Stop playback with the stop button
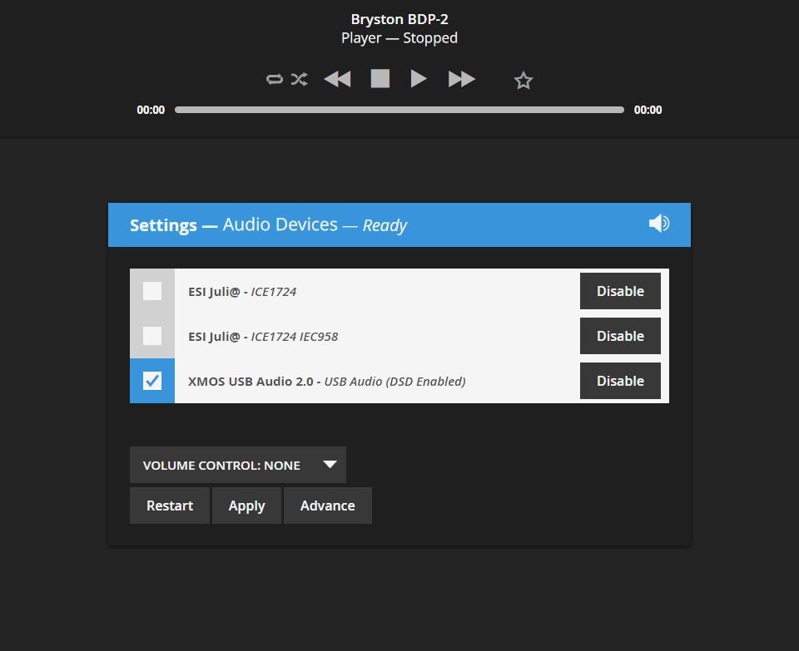This screenshot has width=799, height=651. tap(380, 79)
